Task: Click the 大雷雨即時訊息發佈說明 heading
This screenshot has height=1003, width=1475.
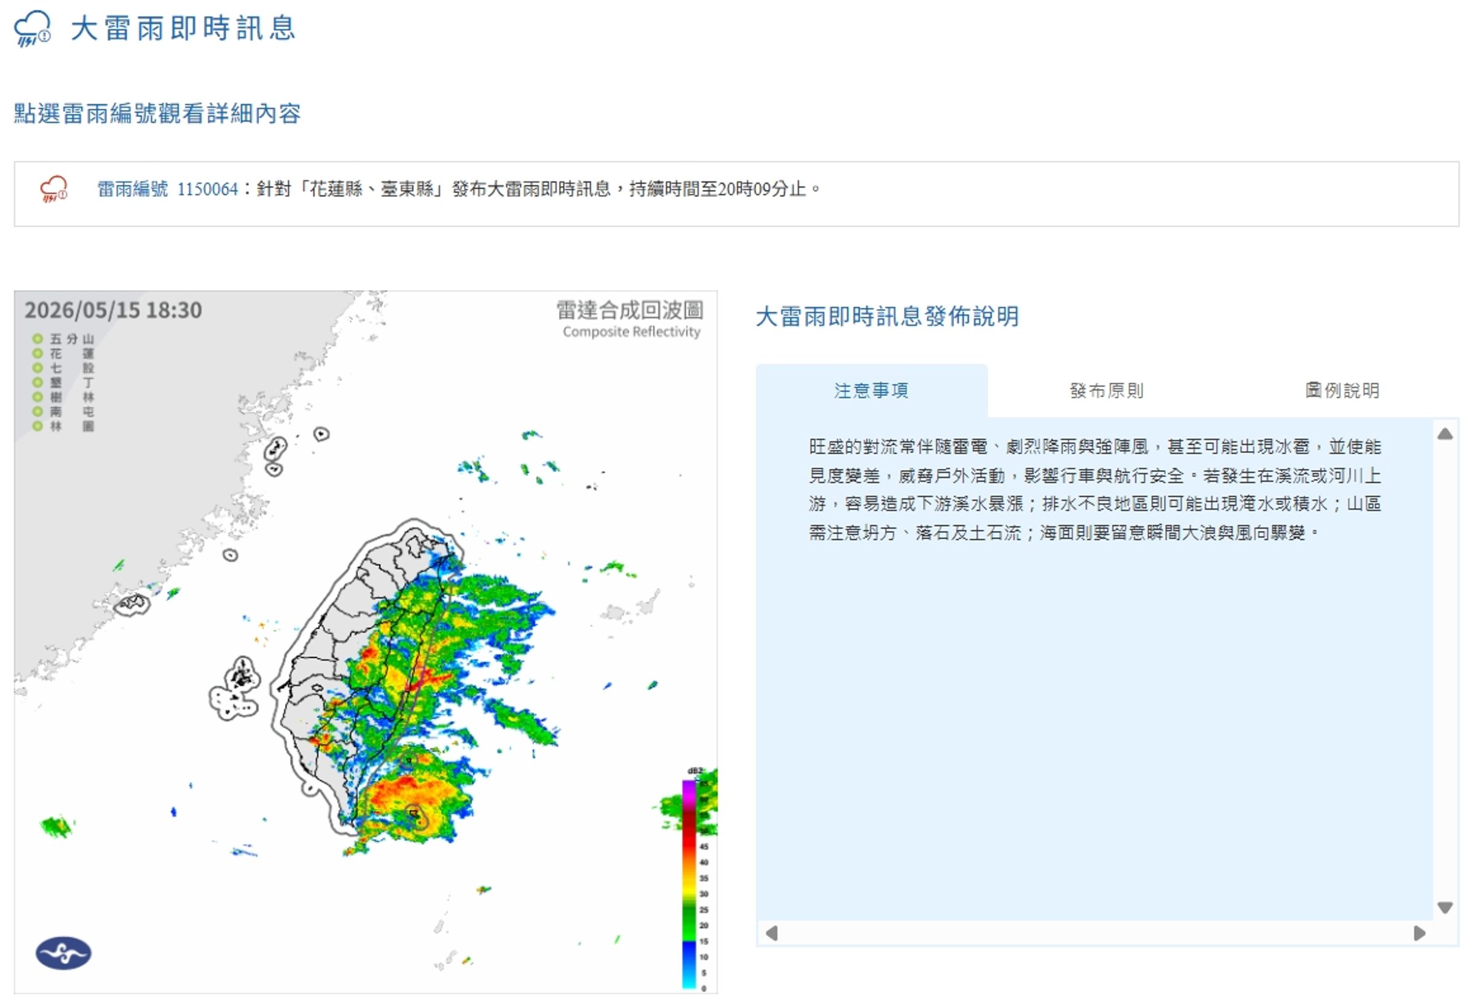Action: [x=887, y=316]
